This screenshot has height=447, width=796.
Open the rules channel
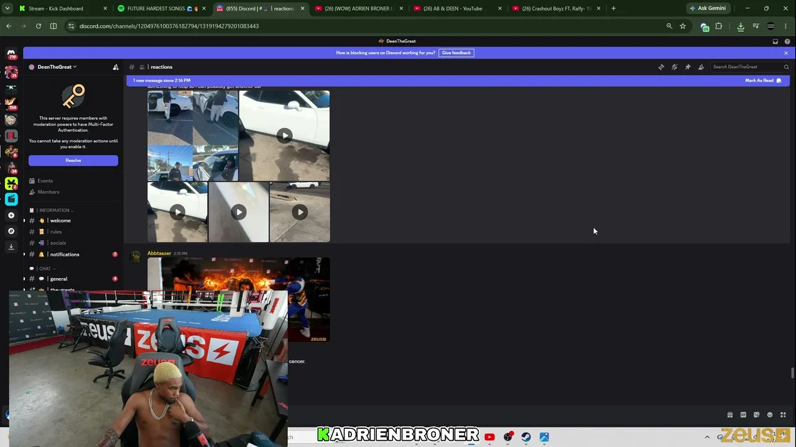[x=73, y=232]
